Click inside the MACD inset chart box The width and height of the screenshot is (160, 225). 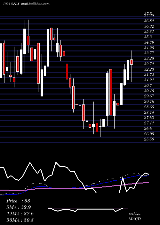pyautogui.click(x=88, y=209)
